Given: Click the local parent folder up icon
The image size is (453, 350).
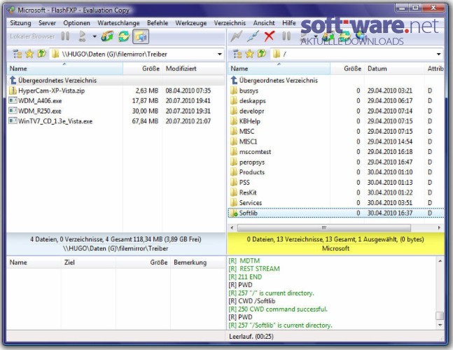Looking at the screenshot, I should (x=41, y=54).
